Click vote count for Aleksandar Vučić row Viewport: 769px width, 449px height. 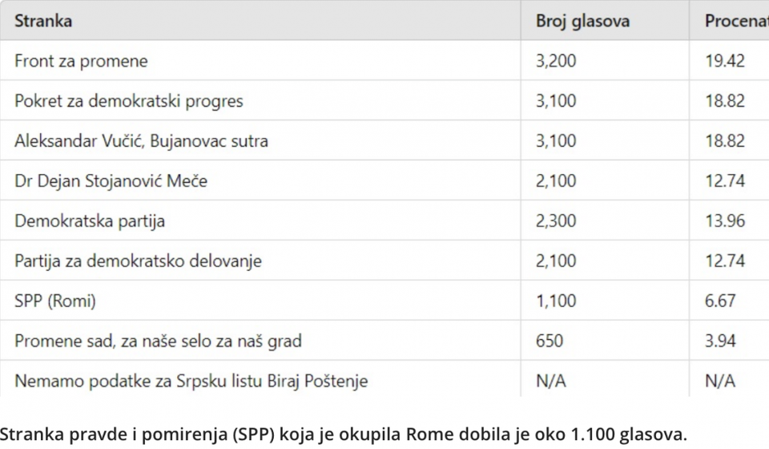(x=556, y=141)
